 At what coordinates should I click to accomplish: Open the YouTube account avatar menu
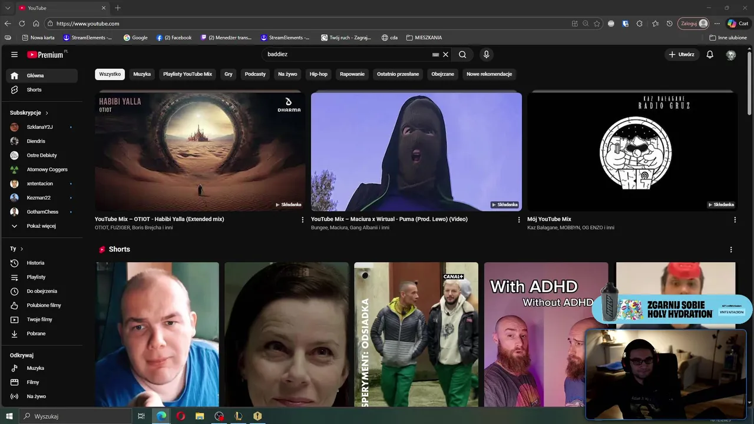point(731,54)
